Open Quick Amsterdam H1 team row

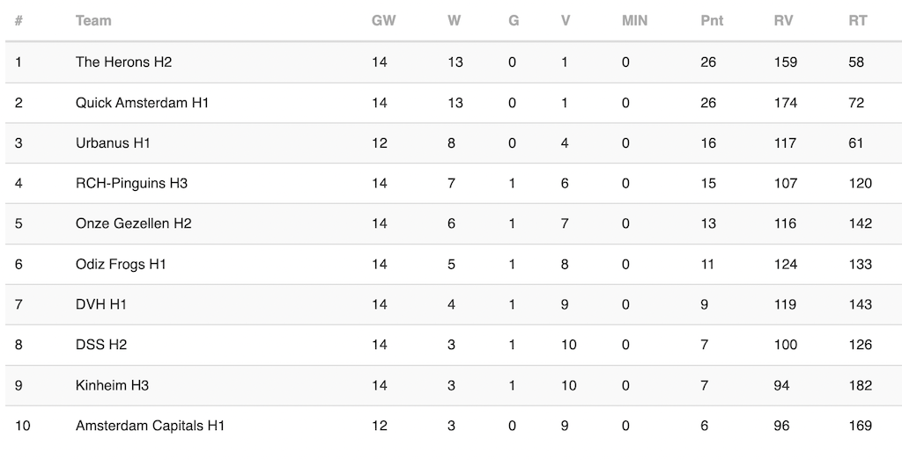point(454,103)
